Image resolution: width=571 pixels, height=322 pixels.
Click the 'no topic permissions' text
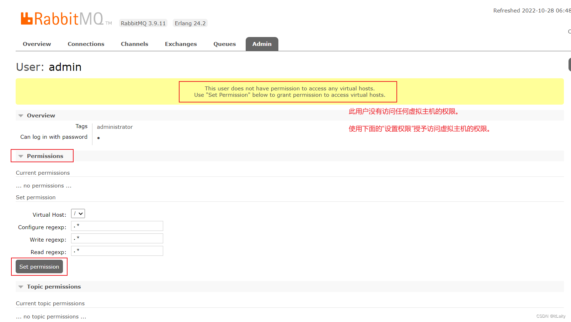tap(51, 317)
